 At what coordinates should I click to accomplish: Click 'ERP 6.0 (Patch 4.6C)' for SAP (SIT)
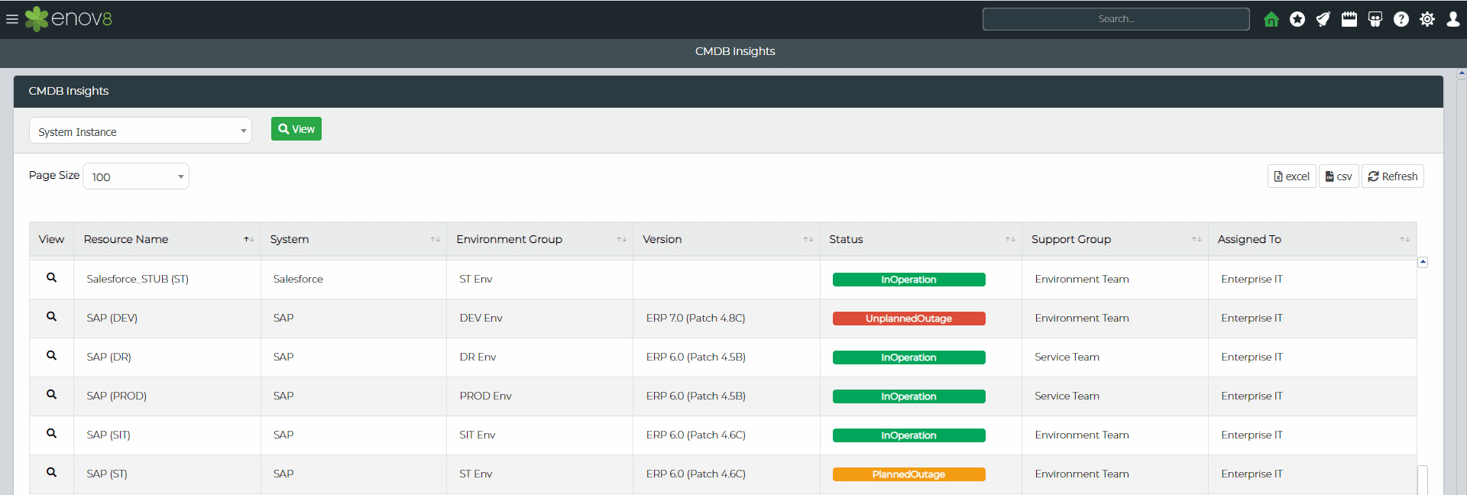click(x=696, y=435)
